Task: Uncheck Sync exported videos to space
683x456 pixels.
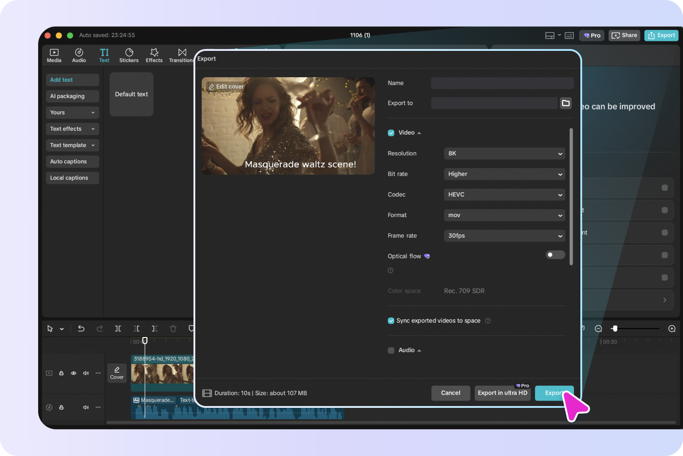Action: 391,321
